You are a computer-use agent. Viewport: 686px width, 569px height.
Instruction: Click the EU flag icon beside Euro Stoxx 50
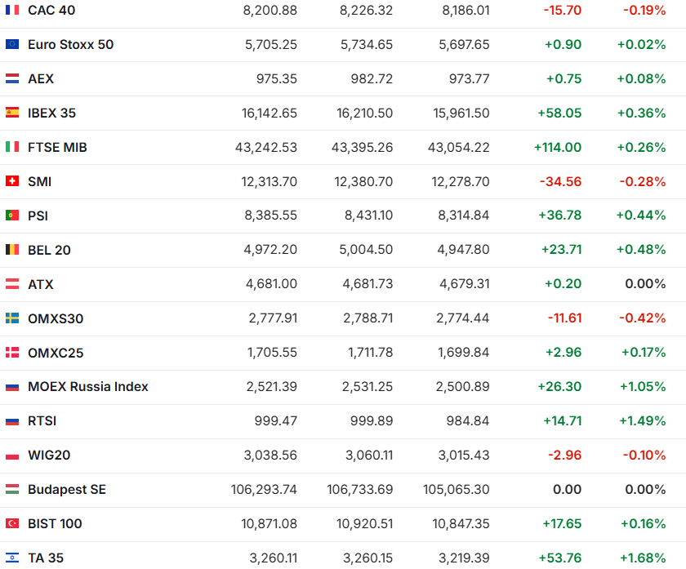[11, 45]
